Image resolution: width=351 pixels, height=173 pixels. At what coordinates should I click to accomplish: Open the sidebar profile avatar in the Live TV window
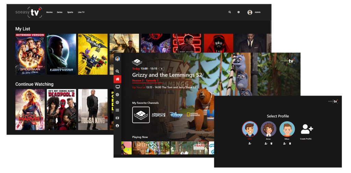coord(117,59)
